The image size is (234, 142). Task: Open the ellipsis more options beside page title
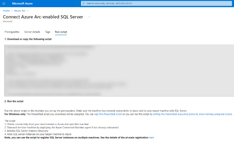[89, 17]
